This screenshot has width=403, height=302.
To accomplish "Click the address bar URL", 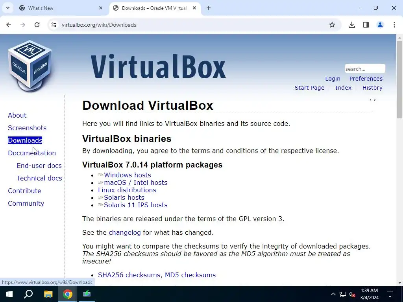I will 99,25.
